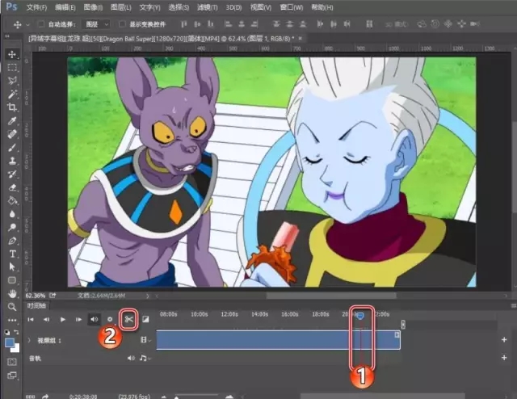Screen dimensions: 517x399
Task: Select the Magic Wand tool
Action: point(12,94)
